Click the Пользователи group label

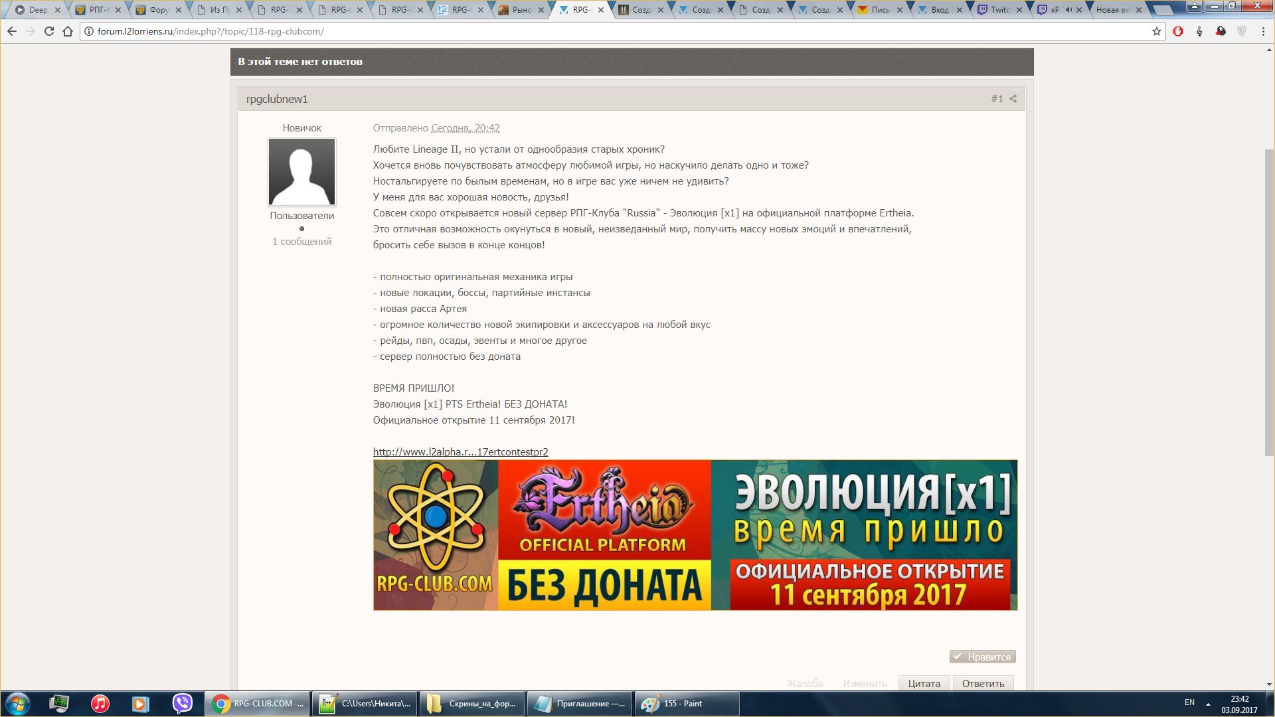tap(301, 216)
